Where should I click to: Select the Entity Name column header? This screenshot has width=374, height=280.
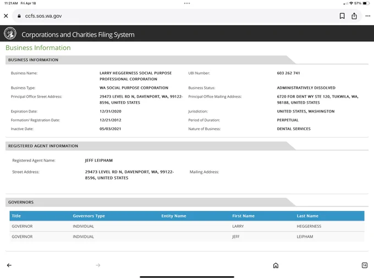[174, 216]
